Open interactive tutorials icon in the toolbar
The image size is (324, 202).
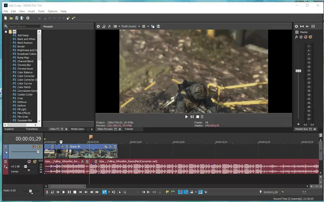tap(68, 18)
